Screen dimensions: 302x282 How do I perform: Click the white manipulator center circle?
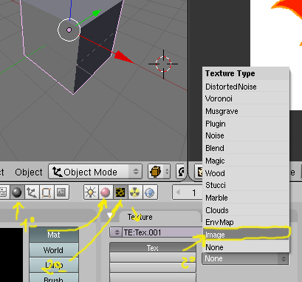(69, 30)
